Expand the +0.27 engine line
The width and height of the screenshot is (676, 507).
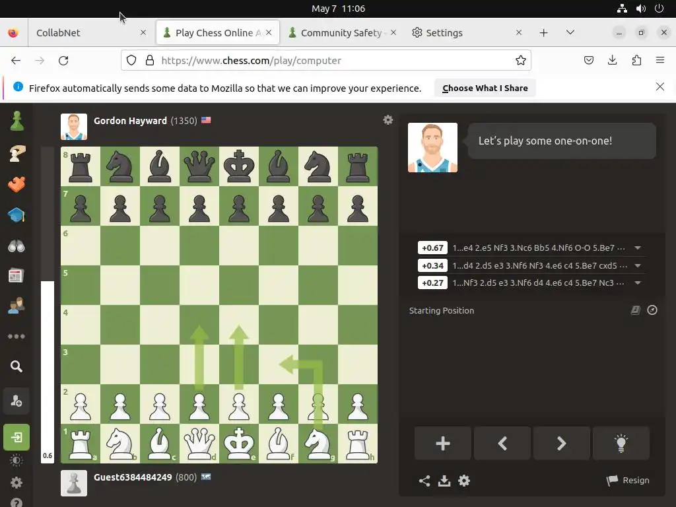pos(638,283)
